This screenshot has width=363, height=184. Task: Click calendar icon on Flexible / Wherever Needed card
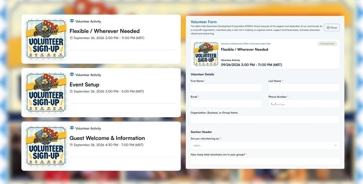point(71,38)
